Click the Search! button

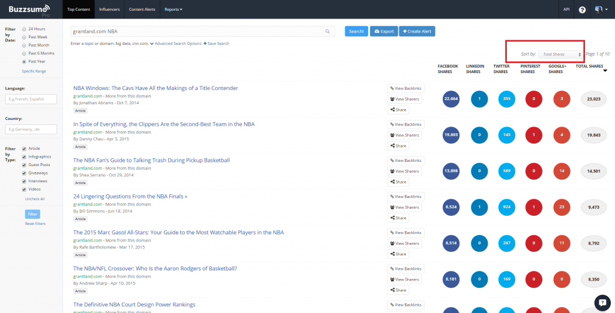tap(357, 31)
